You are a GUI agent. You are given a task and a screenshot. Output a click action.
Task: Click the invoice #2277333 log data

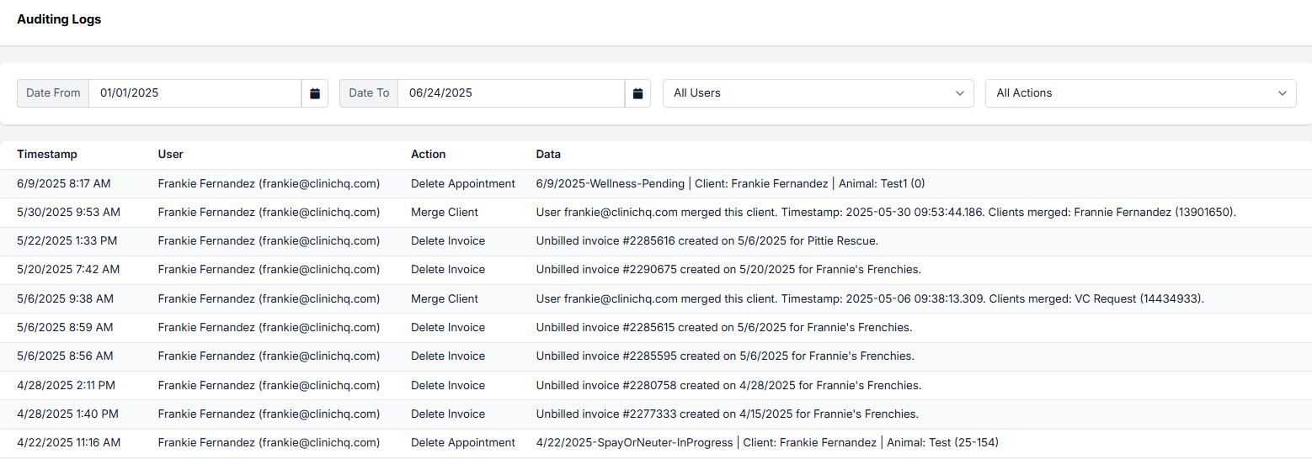pyautogui.click(x=727, y=414)
